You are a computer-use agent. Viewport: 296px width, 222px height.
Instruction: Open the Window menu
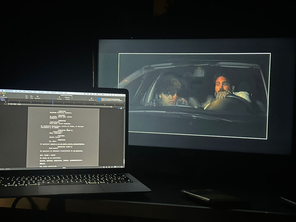coord(61,93)
